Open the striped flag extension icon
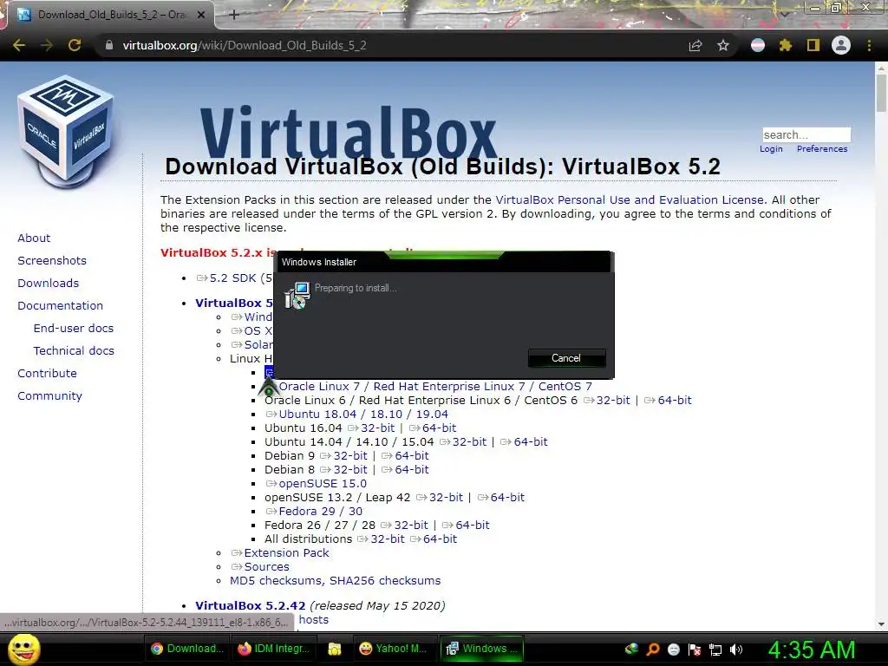 [758, 45]
